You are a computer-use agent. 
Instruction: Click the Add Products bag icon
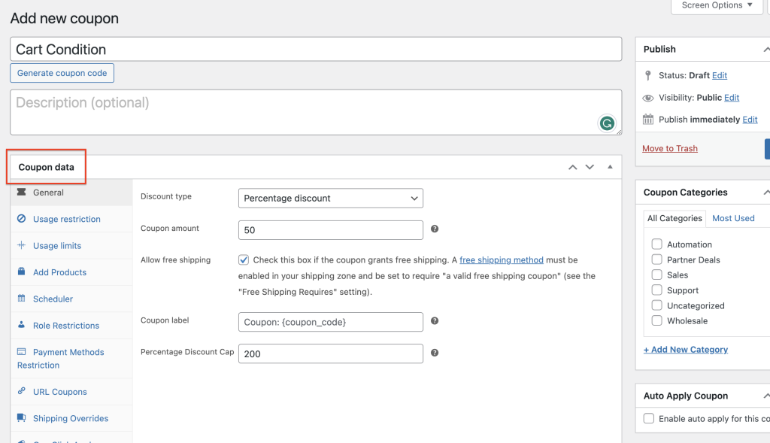coord(22,272)
